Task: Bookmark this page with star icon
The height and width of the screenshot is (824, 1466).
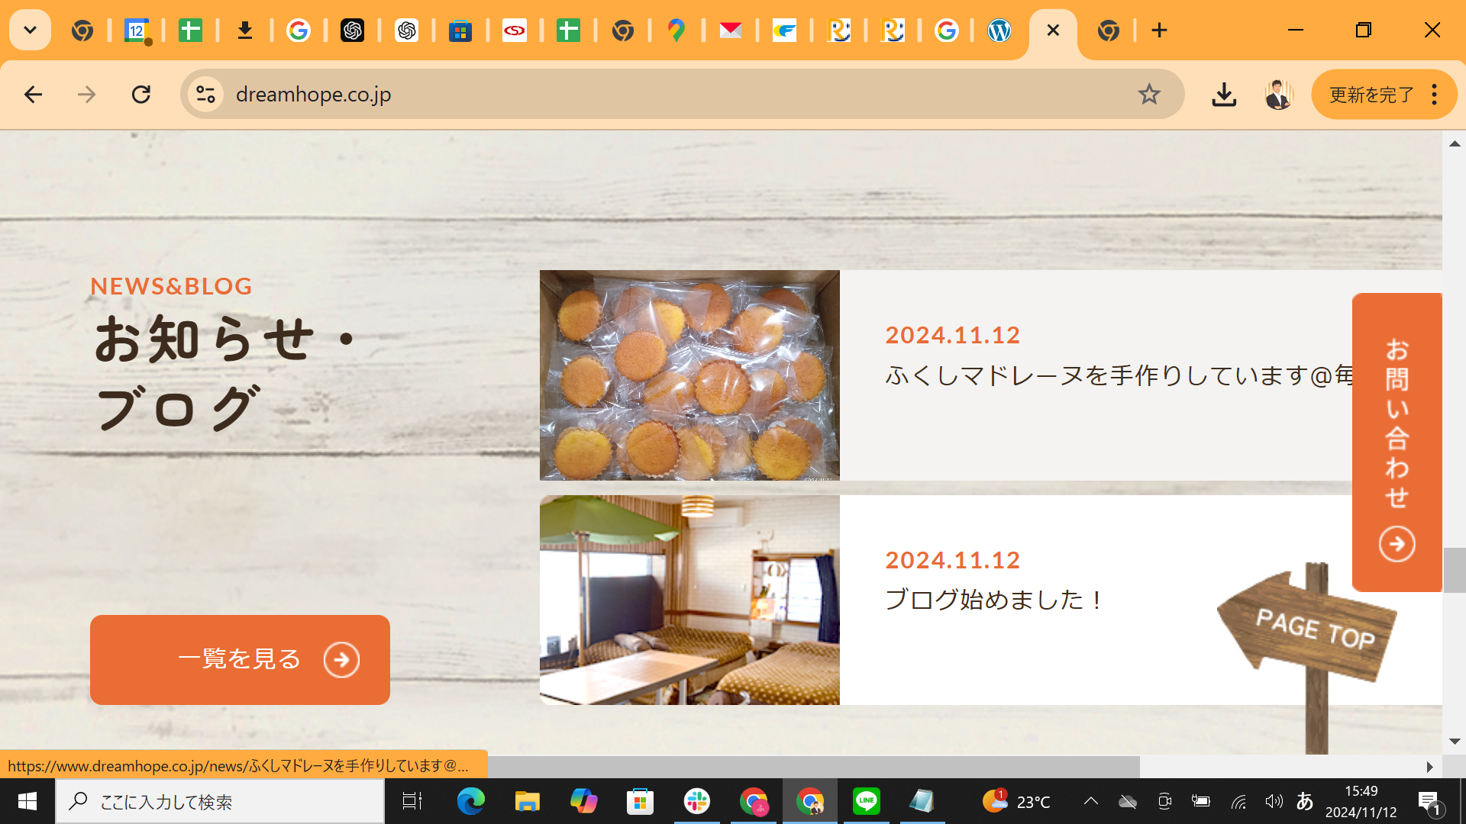Action: 1148,95
